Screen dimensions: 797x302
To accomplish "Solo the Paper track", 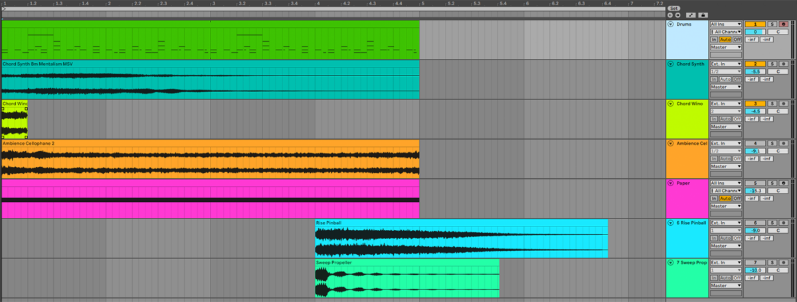I will tap(772, 183).
